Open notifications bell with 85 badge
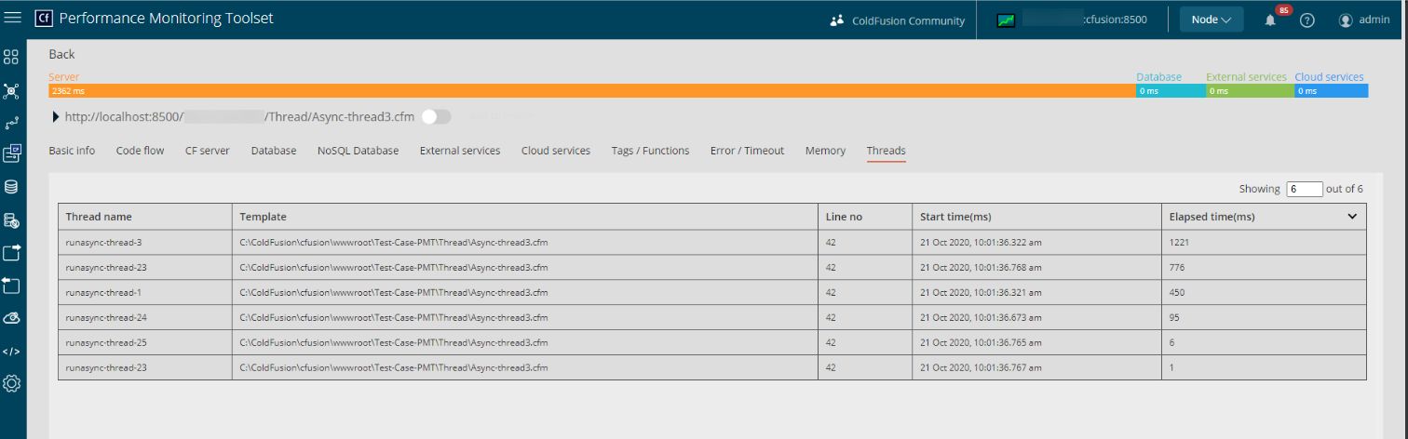 coord(1271,19)
